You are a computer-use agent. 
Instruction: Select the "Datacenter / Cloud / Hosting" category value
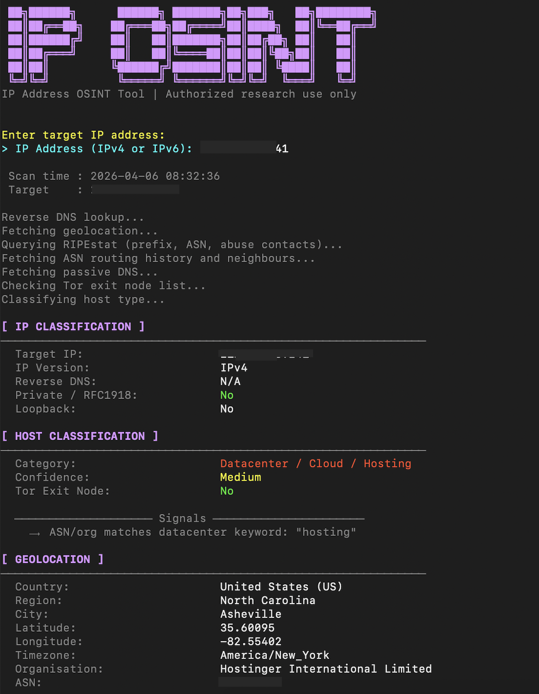[316, 464]
